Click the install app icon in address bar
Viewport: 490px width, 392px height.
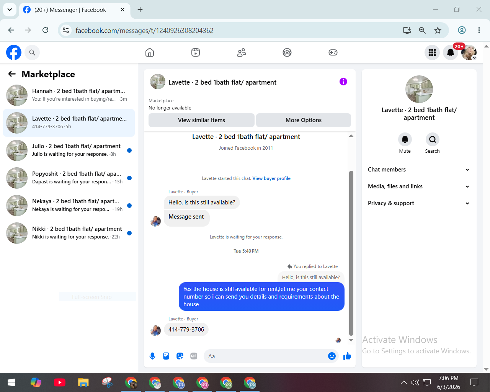click(x=407, y=30)
